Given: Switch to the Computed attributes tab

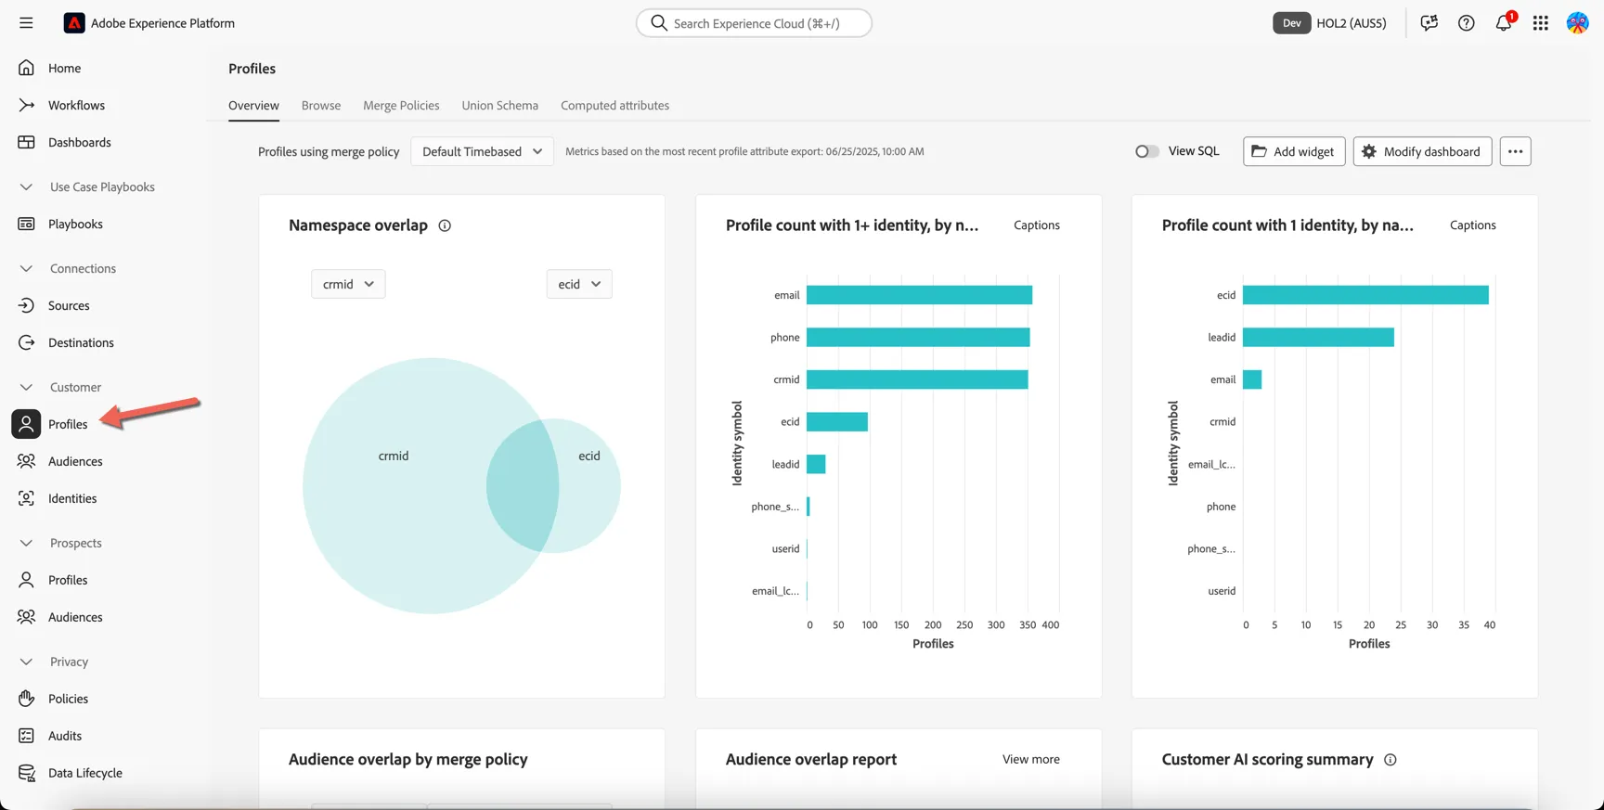Looking at the screenshot, I should coord(614,106).
